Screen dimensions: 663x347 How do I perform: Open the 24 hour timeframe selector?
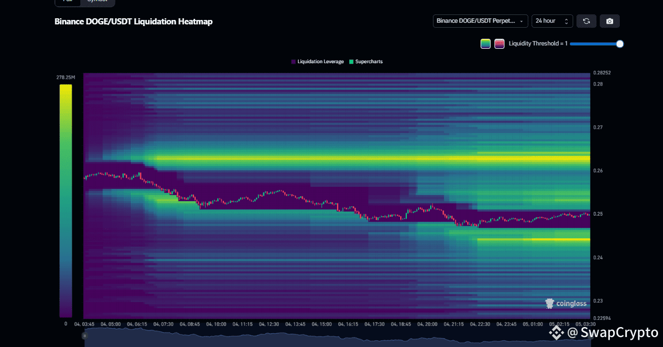click(x=552, y=21)
